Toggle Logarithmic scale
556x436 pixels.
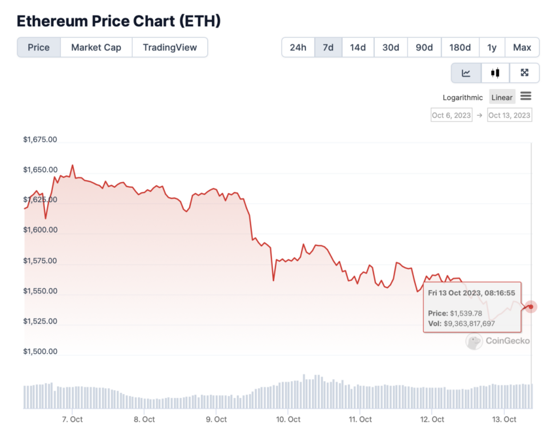(x=462, y=98)
